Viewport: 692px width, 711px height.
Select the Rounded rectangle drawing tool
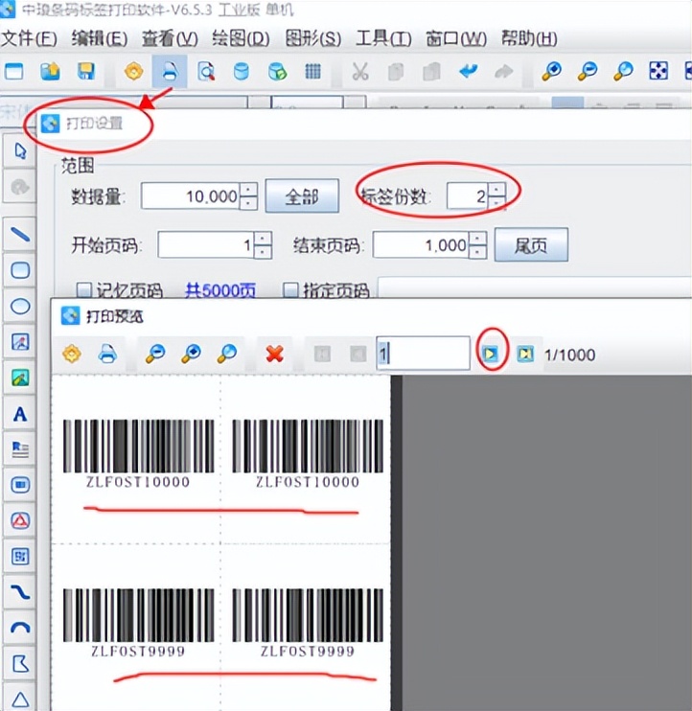pos(20,270)
